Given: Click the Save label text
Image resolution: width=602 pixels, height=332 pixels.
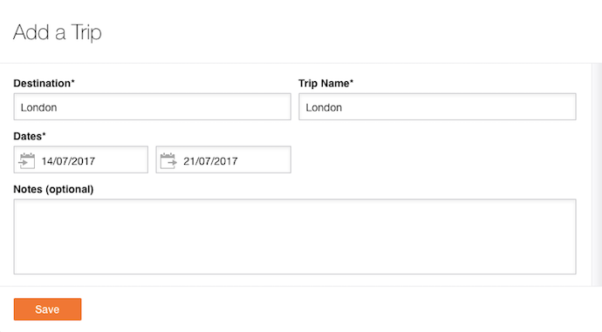Looking at the screenshot, I should 47,309.
